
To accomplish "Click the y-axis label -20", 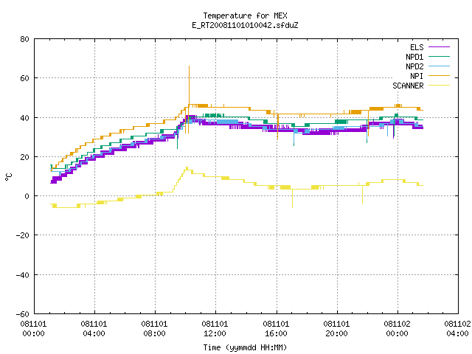I will click(23, 235).
